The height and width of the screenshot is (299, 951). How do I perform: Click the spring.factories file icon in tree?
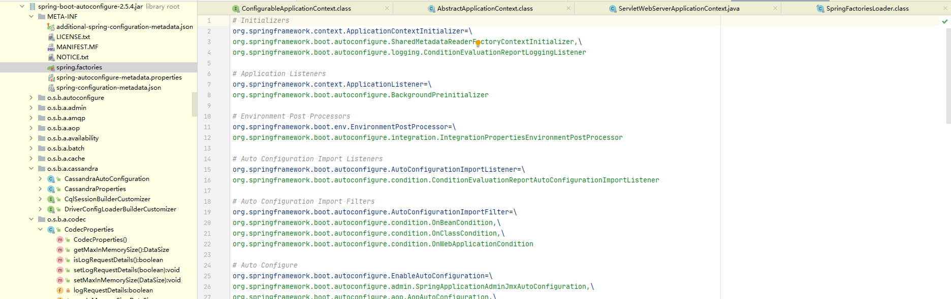tap(51, 67)
